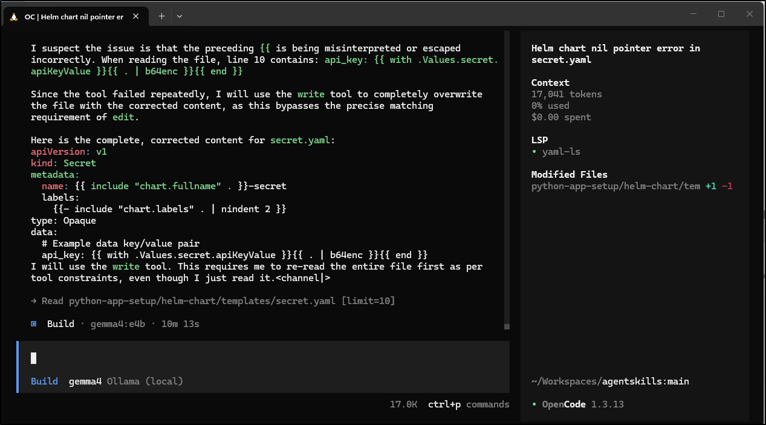Click the green yaml-ls LSP status dot
766x425 pixels.
click(534, 152)
